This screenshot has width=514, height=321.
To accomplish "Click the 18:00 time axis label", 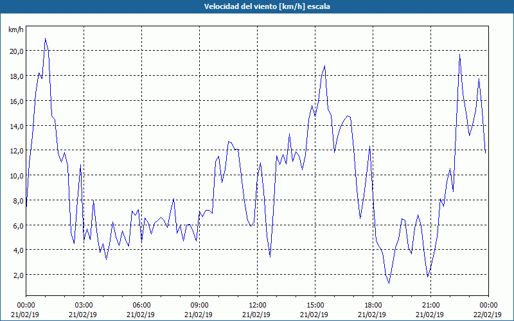I will tap(373, 306).
